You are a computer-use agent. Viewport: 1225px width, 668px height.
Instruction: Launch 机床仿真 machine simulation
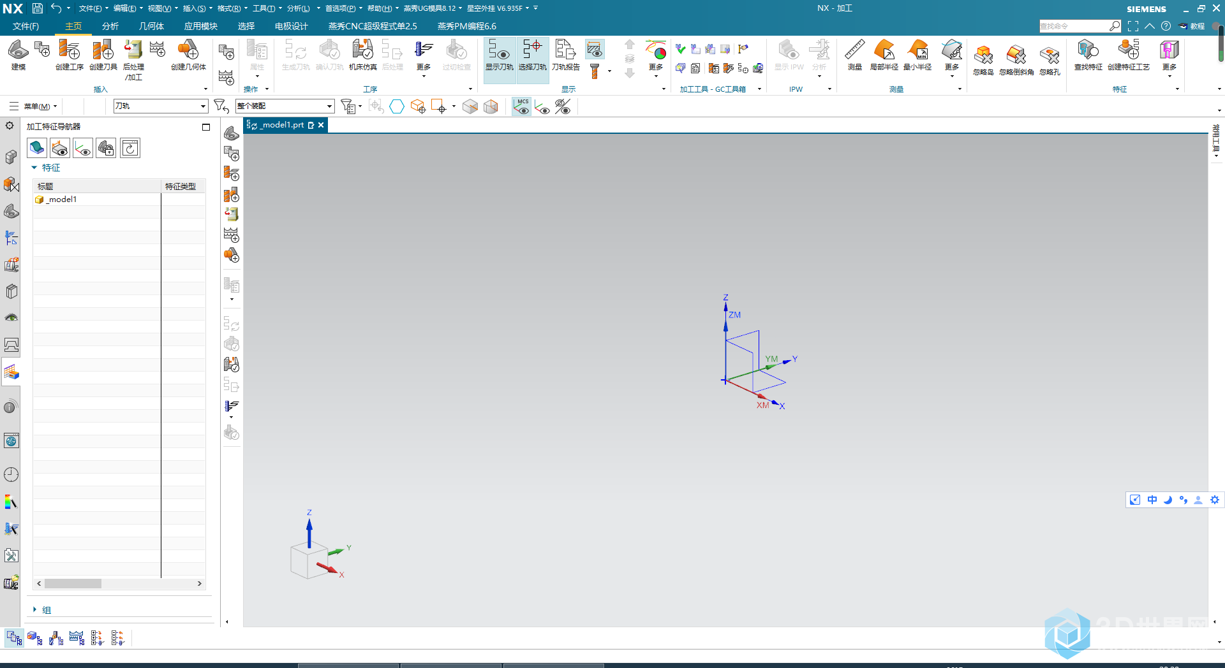362,55
